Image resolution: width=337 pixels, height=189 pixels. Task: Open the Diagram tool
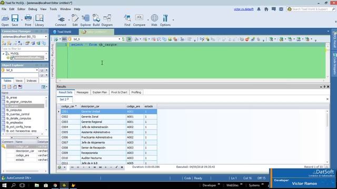(x=107, y=20)
